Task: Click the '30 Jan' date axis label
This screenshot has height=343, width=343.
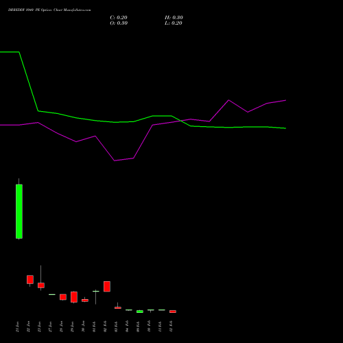Action: coord(83,327)
